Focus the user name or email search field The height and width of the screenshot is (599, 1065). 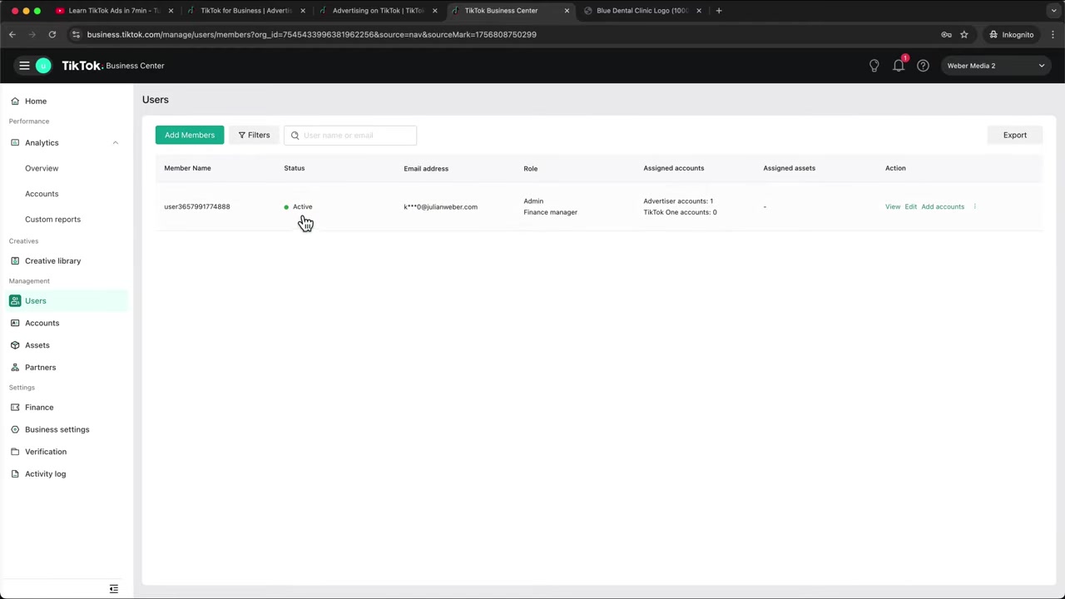pyautogui.click(x=350, y=135)
